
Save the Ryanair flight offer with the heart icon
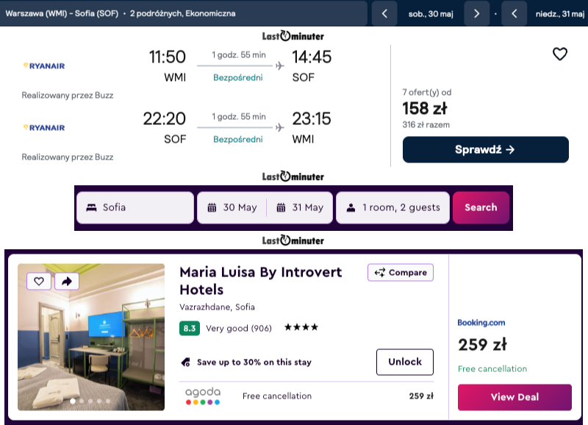(560, 54)
